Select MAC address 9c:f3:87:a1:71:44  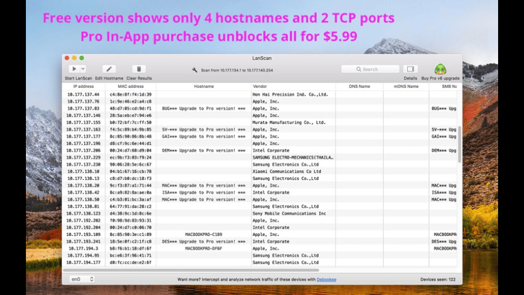(131, 185)
